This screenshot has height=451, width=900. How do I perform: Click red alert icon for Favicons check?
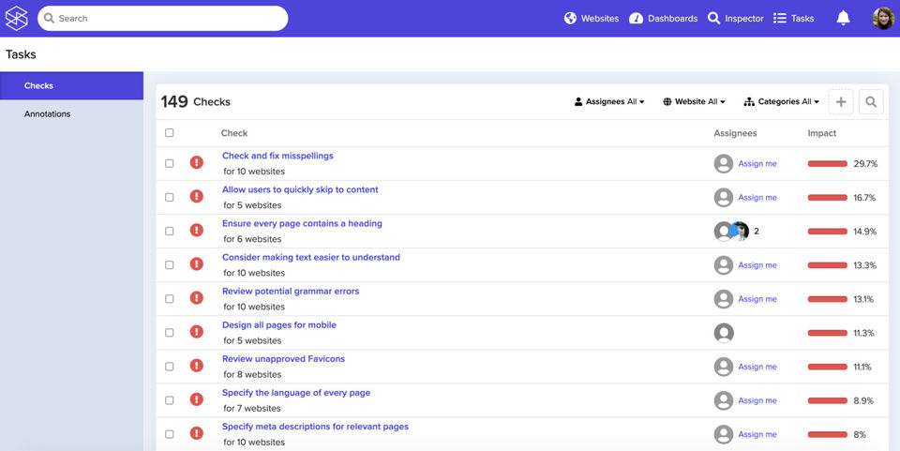[x=196, y=366]
